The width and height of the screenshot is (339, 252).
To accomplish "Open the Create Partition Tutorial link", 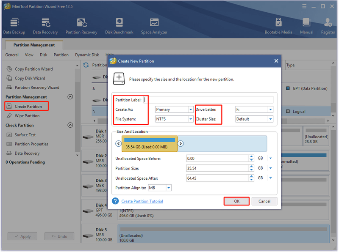I will point(142,201).
